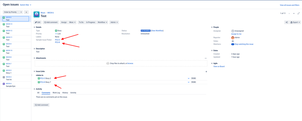
Task: Click the MOCK-6 breadcrumb link
Action: tap(51, 13)
